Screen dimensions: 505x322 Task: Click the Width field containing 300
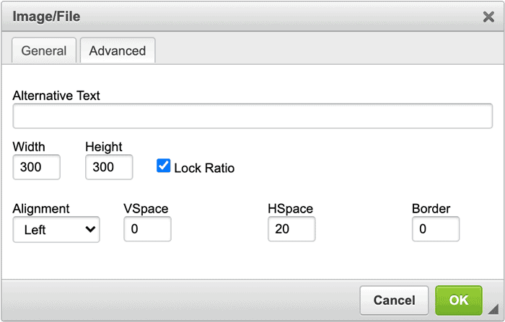(36, 167)
